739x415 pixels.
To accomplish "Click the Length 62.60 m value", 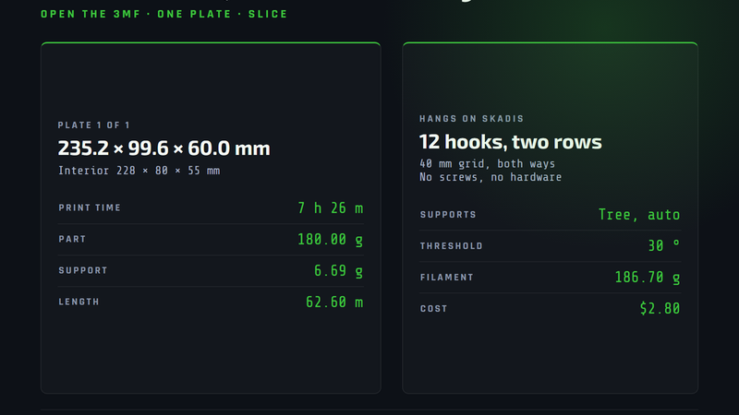I will pyautogui.click(x=334, y=302).
